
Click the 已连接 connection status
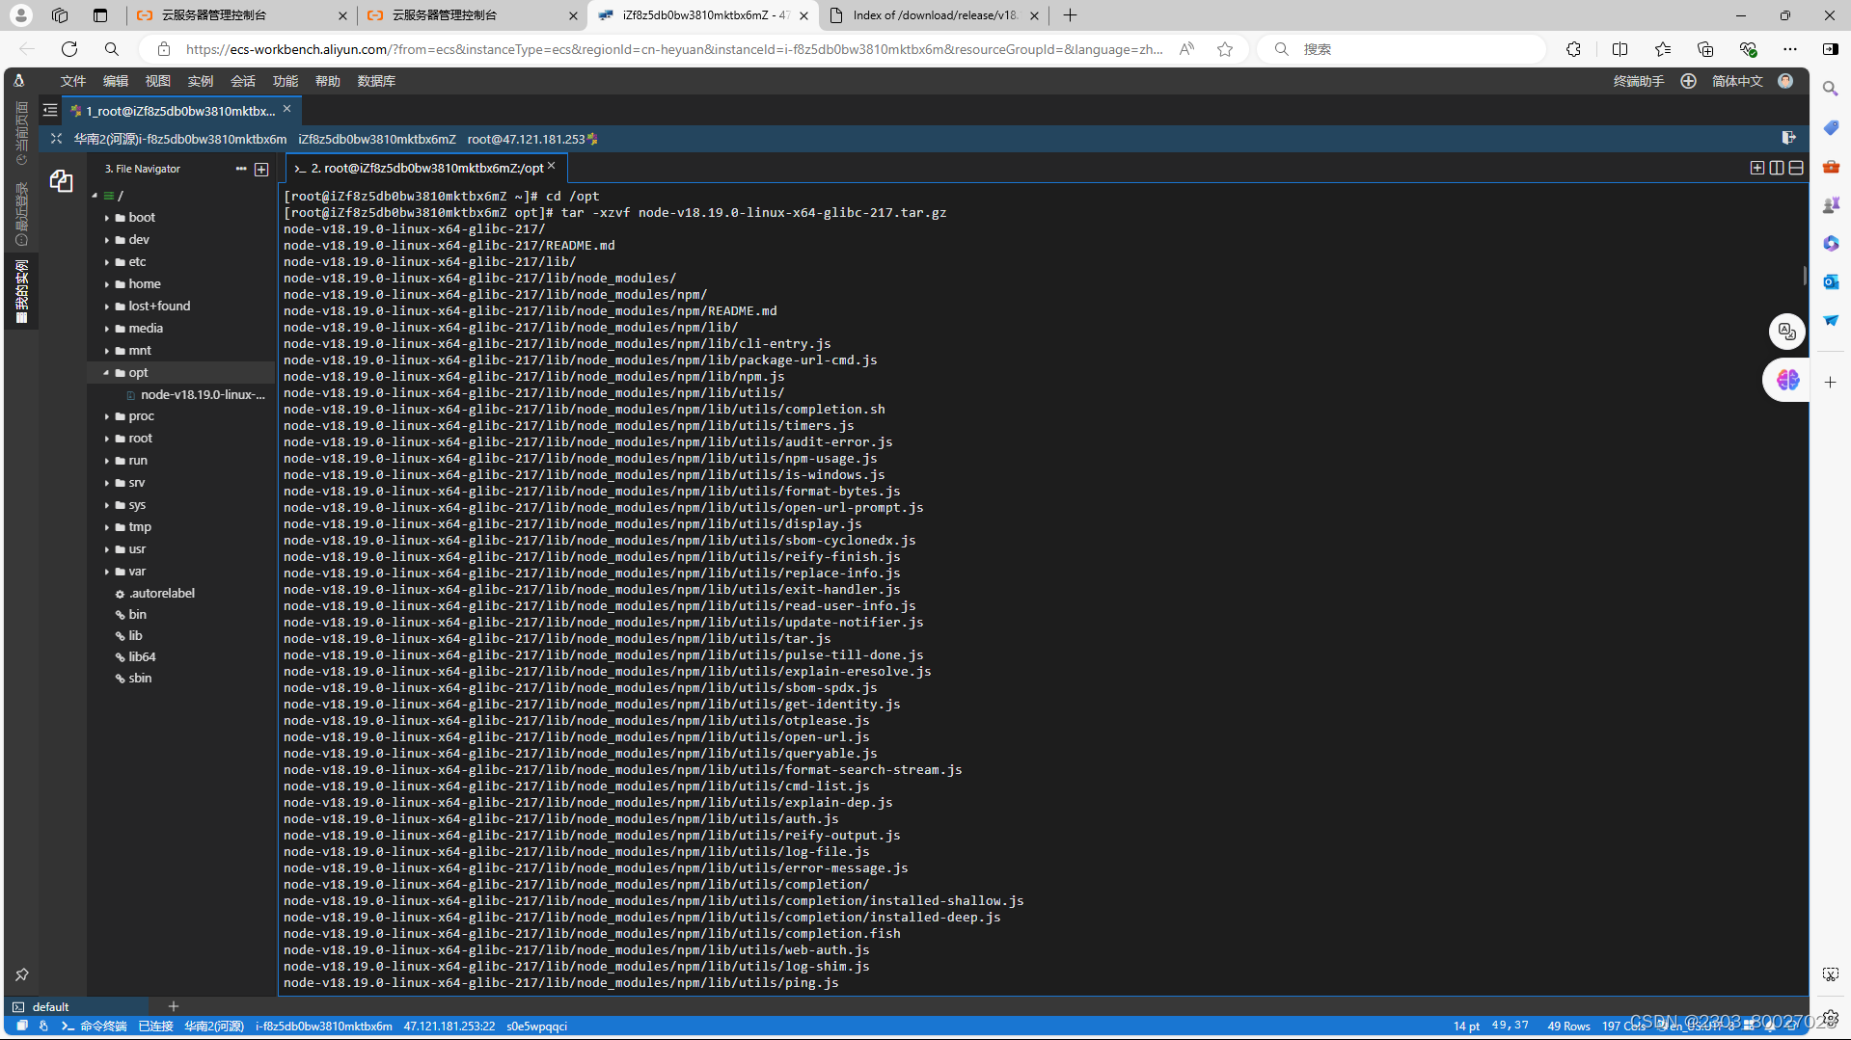pos(156,1026)
